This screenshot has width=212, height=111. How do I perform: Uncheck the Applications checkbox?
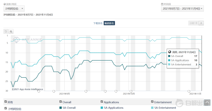(102, 102)
